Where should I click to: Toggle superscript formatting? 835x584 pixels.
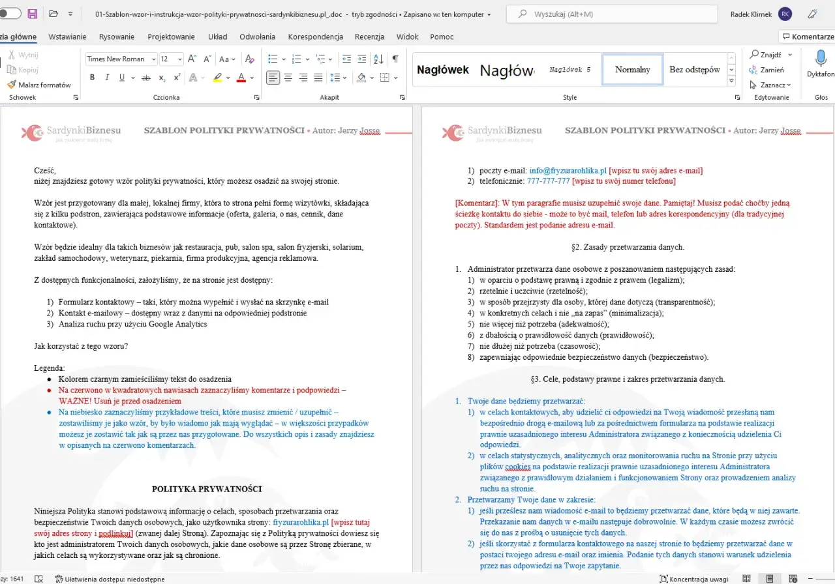click(177, 78)
